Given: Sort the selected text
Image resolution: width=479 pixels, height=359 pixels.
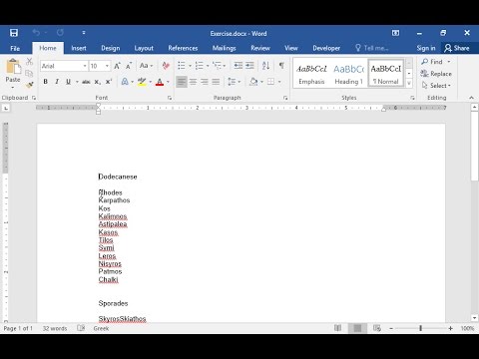Looking at the screenshot, I should 265,66.
